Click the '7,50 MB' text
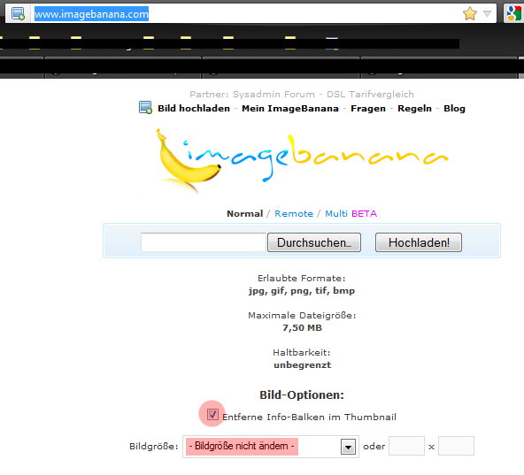 coord(302,327)
